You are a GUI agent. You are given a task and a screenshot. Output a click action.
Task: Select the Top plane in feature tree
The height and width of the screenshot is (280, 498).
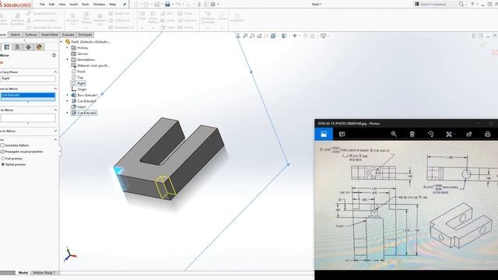80,78
